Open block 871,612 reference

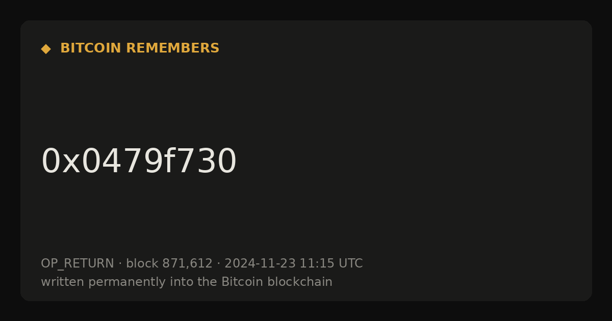point(169,264)
